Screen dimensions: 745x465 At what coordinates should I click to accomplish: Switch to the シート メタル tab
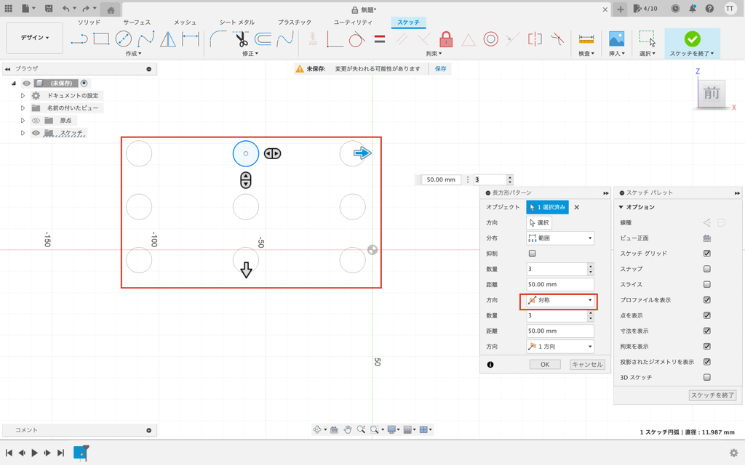click(x=237, y=23)
